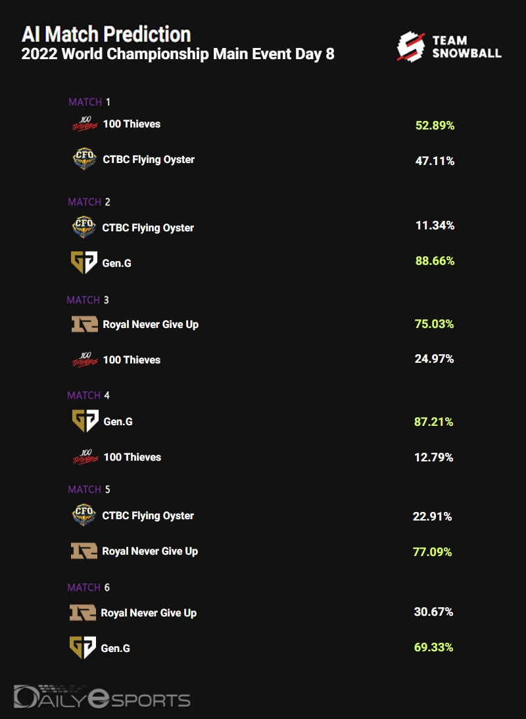This screenshot has width=526, height=719.
Task: Click the Gen.G logo in Match 4
Action: (x=84, y=421)
